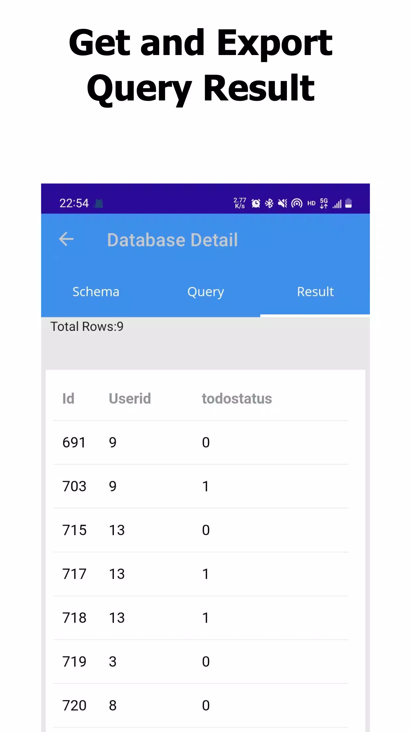411x732 pixels.
Task: Tap the cat notification icon beside clock
Action: coord(99,203)
